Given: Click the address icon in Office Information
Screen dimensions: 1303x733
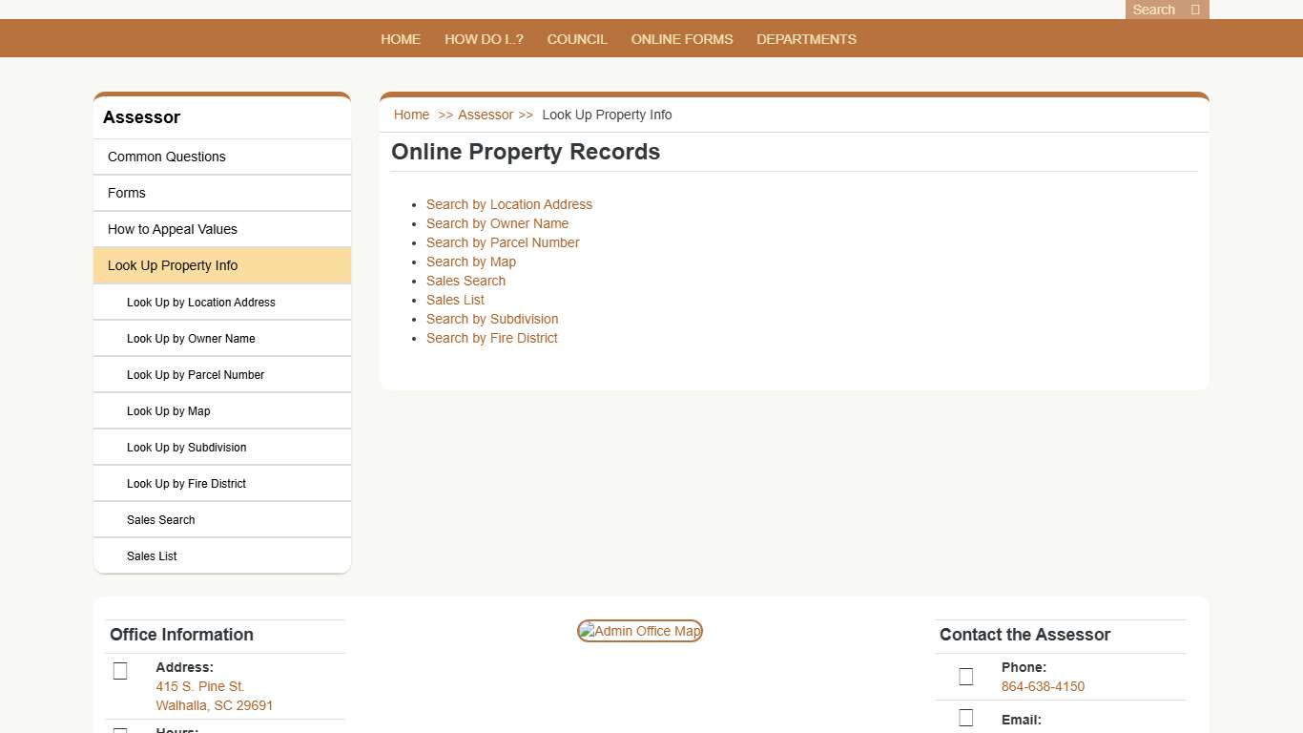Looking at the screenshot, I should [x=120, y=670].
